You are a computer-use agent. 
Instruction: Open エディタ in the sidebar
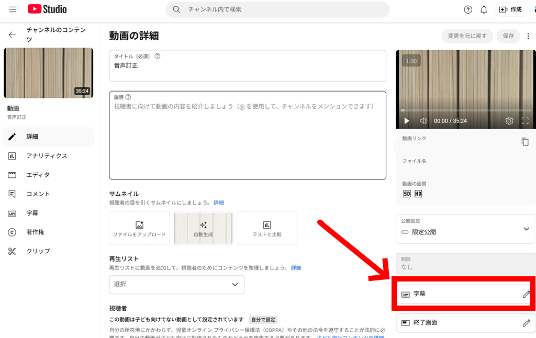coord(38,175)
